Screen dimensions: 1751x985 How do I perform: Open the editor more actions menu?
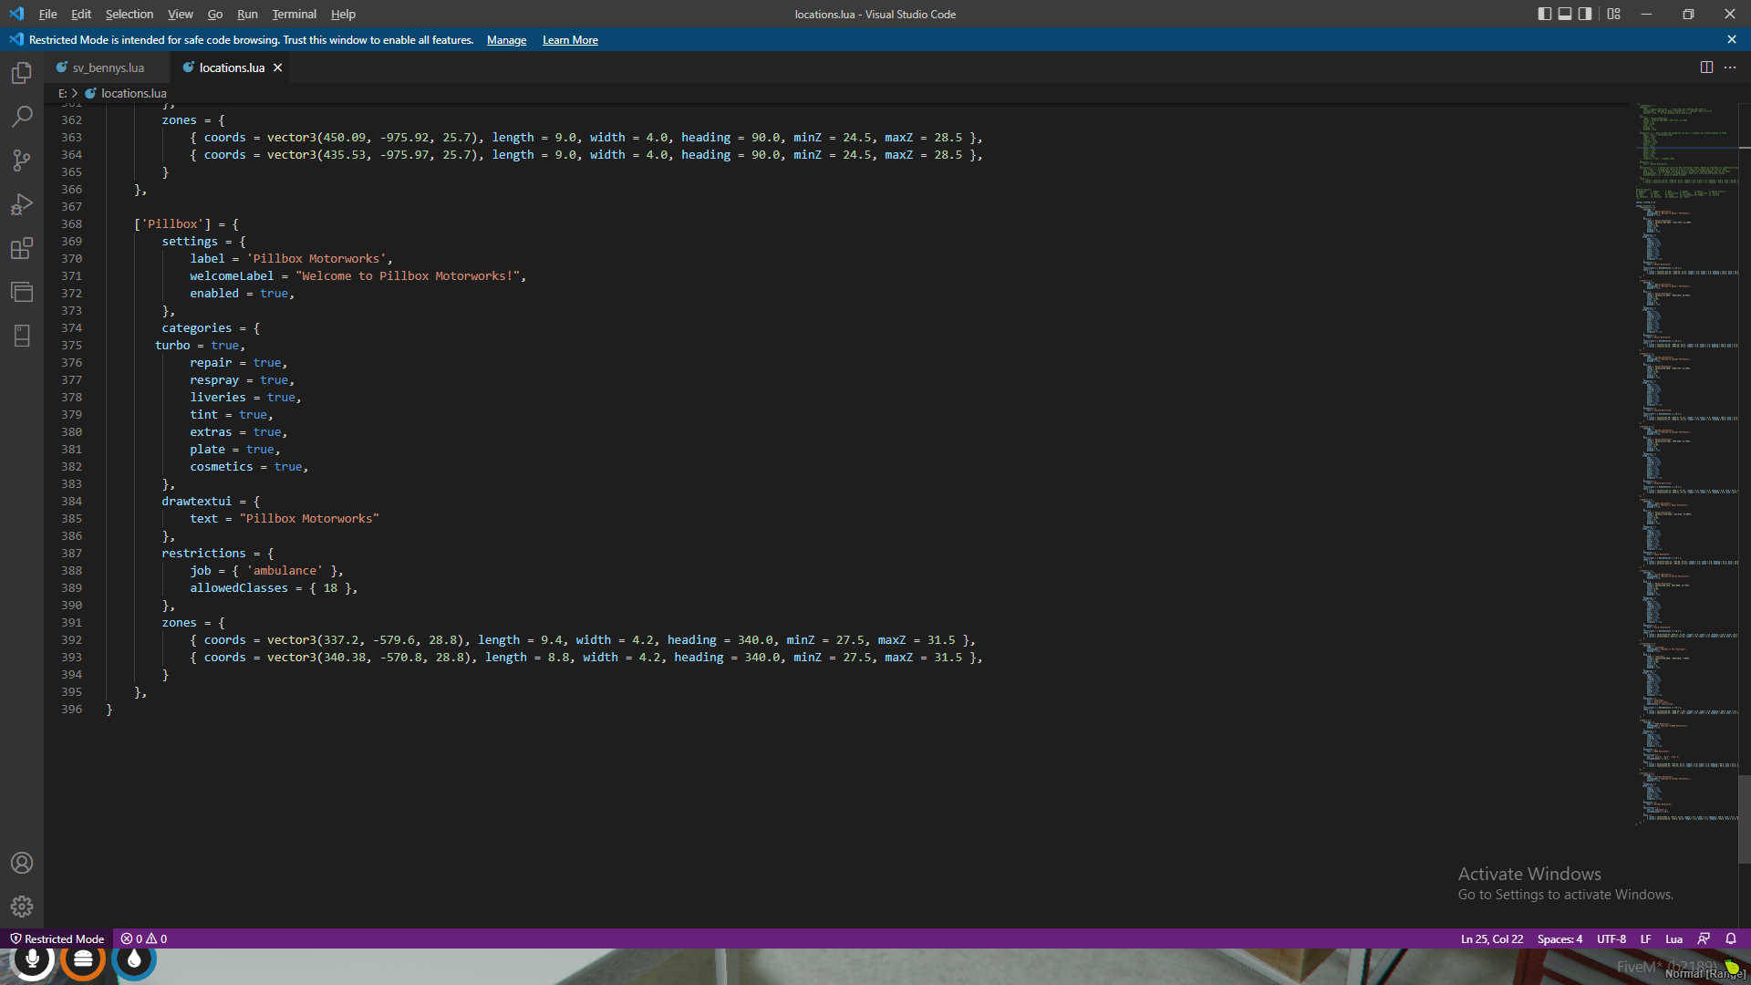[1731, 67]
